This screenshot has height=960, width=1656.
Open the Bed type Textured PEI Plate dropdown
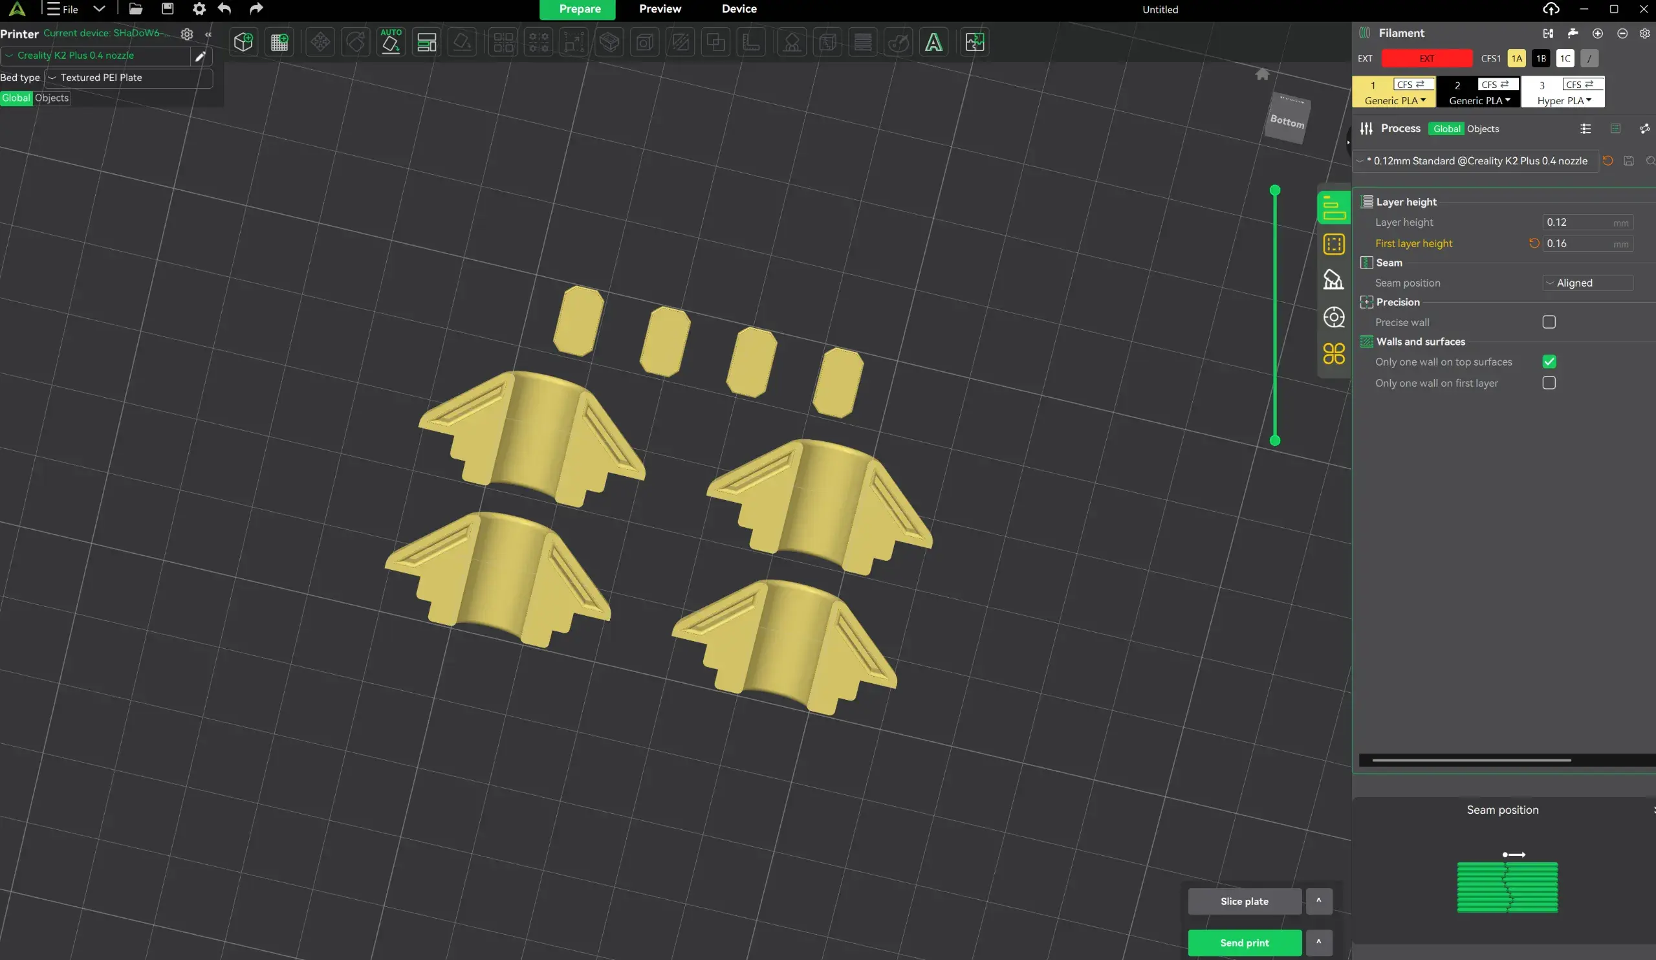click(128, 78)
